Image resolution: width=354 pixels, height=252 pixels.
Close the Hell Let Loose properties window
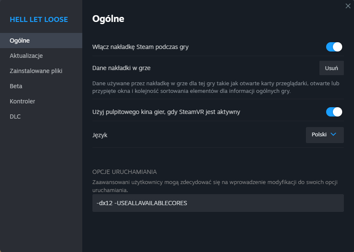[348, 6]
